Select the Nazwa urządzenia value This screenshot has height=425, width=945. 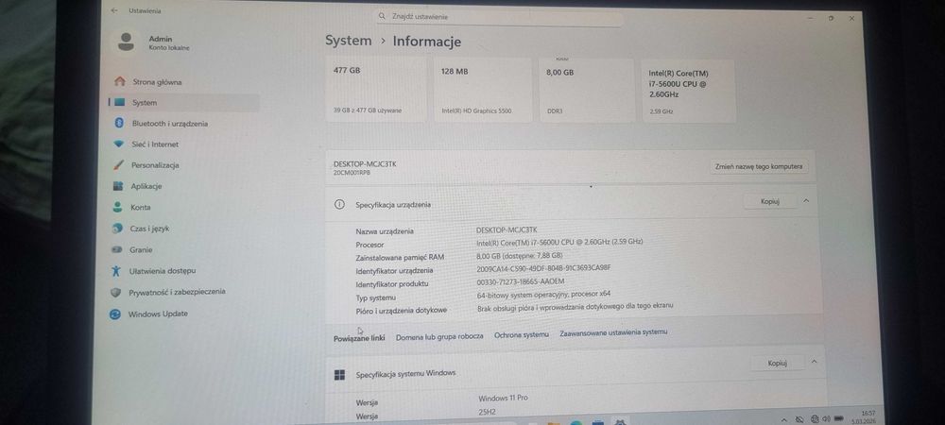[x=507, y=229]
